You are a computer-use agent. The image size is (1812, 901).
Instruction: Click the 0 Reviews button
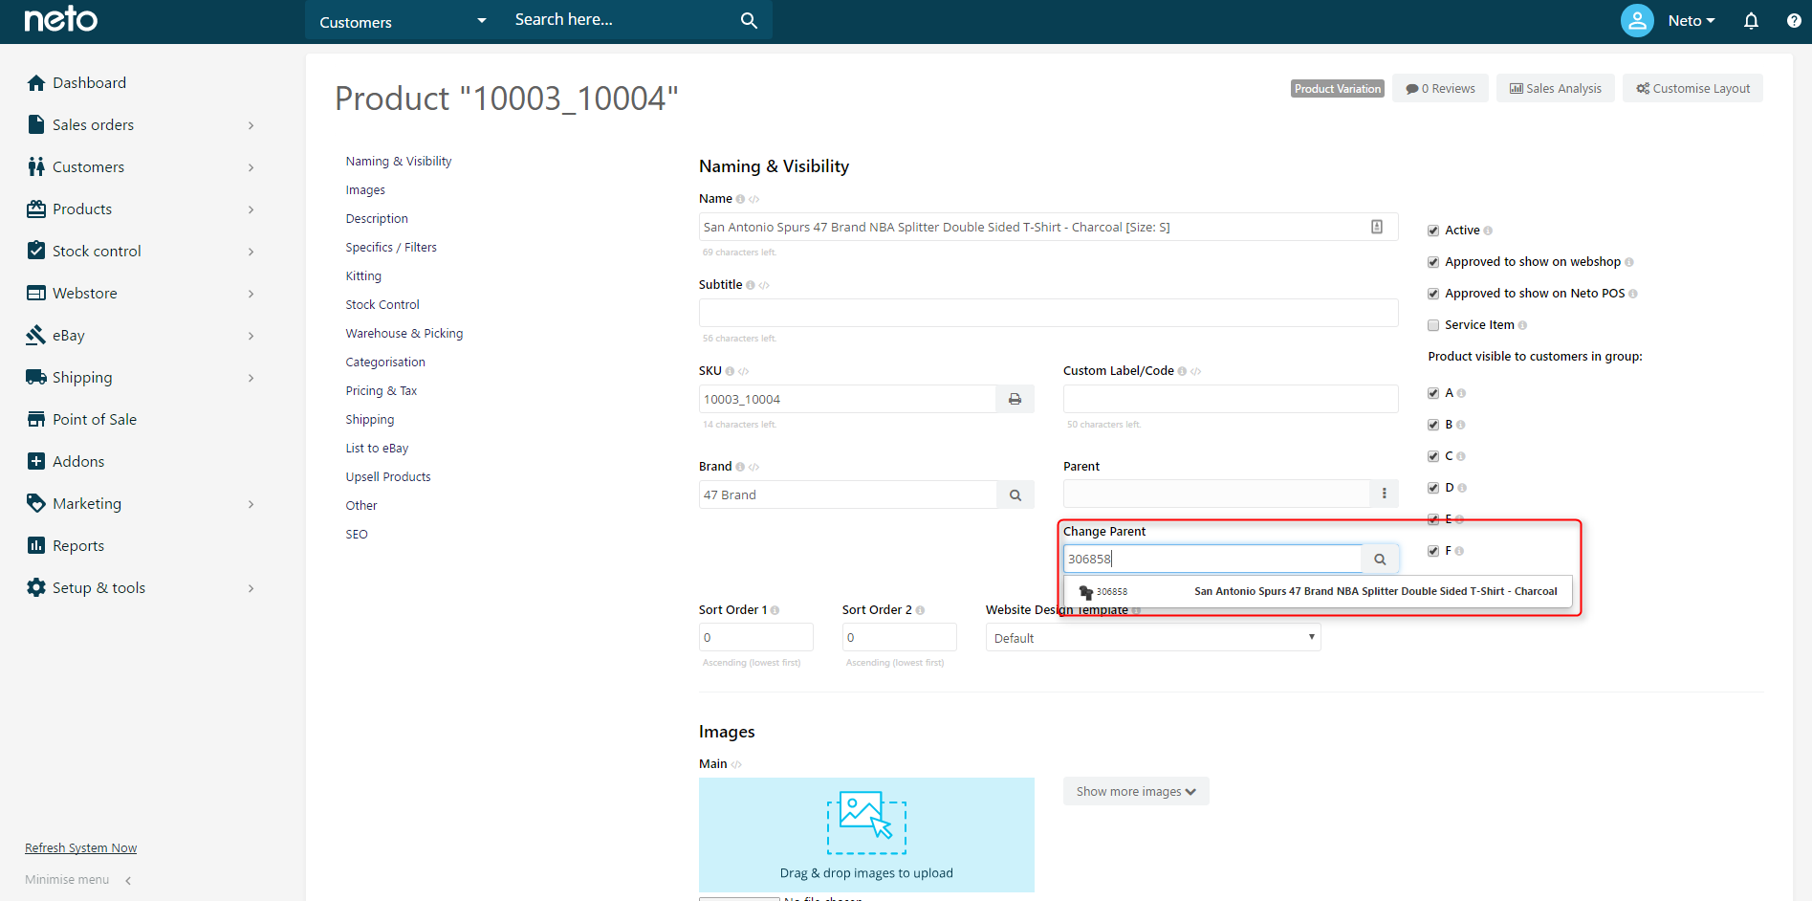point(1440,88)
